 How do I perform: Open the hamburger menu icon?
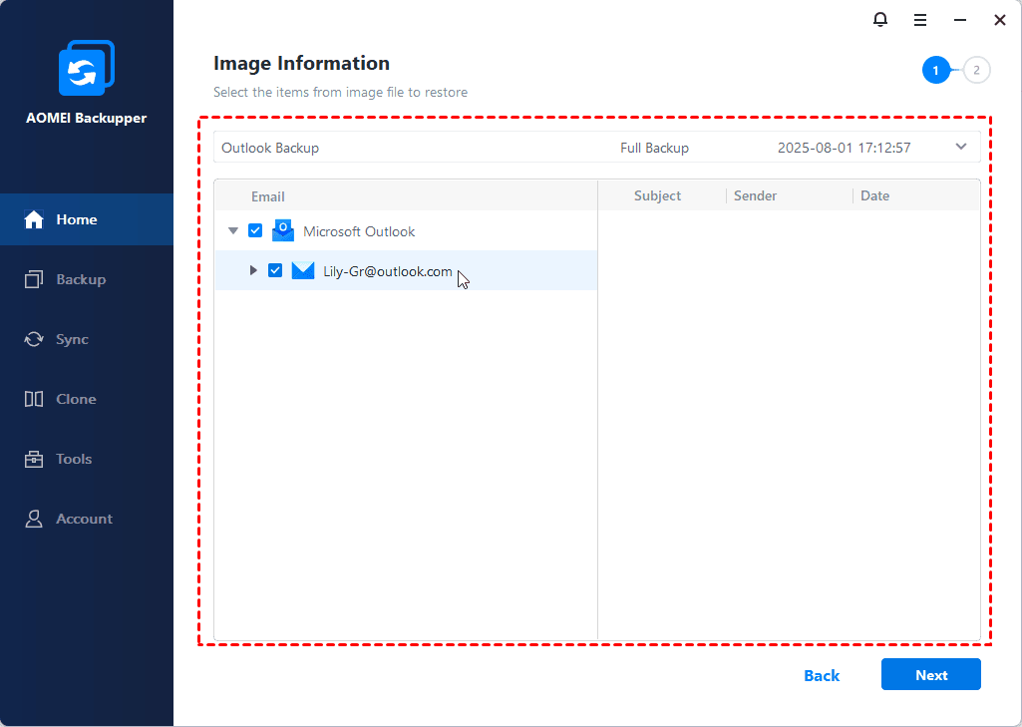click(x=920, y=20)
